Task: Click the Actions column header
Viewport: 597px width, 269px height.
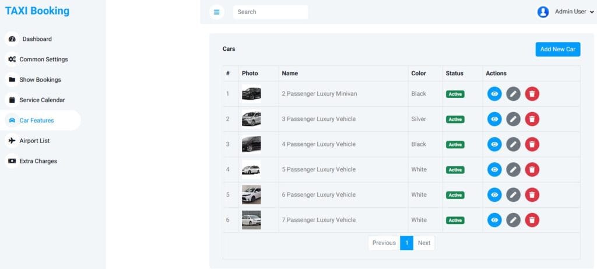Action: [496, 73]
